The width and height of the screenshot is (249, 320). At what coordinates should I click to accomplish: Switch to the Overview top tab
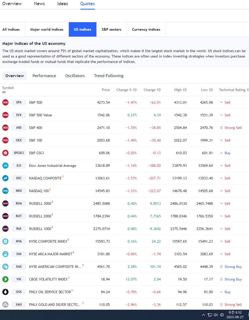(12, 4)
